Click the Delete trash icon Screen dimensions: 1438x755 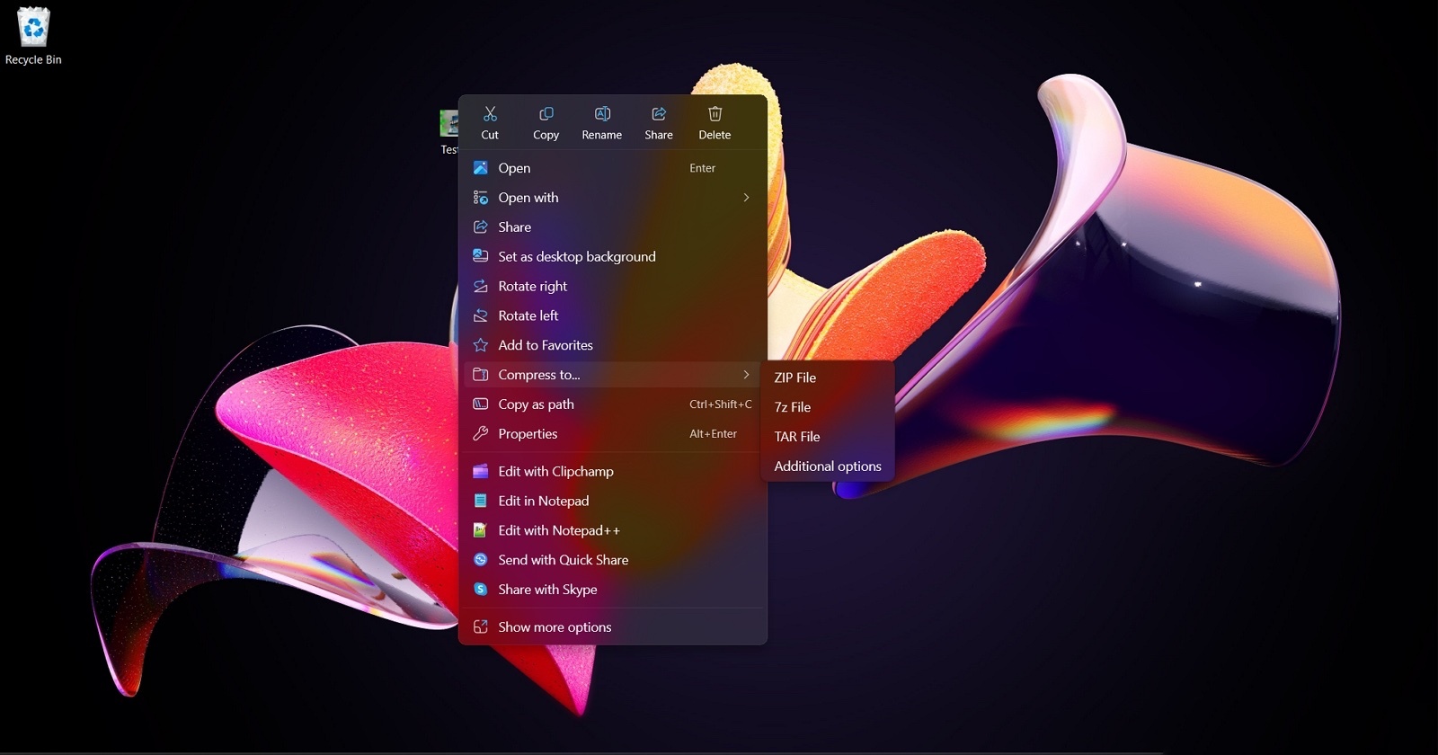coord(715,114)
